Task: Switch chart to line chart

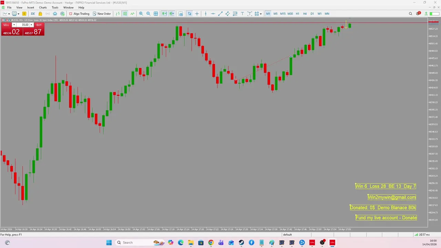Action: [132, 14]
